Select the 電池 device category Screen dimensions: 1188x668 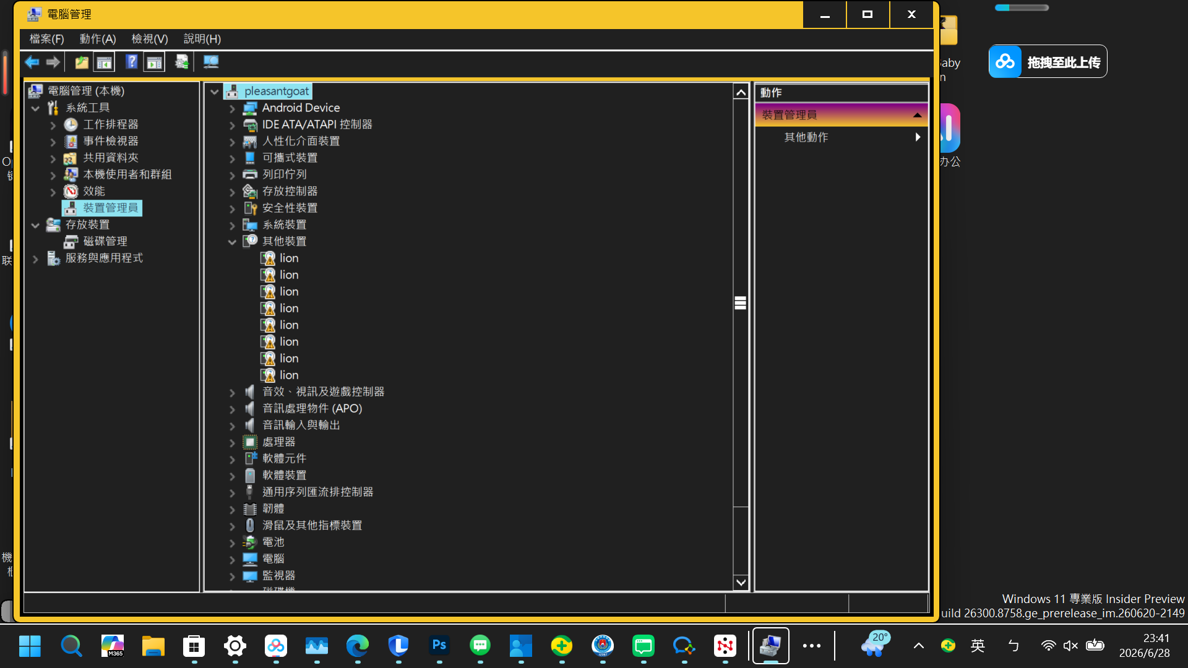273,542
